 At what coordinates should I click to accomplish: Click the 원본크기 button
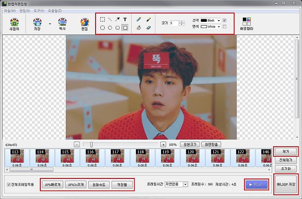coord(190,145)
